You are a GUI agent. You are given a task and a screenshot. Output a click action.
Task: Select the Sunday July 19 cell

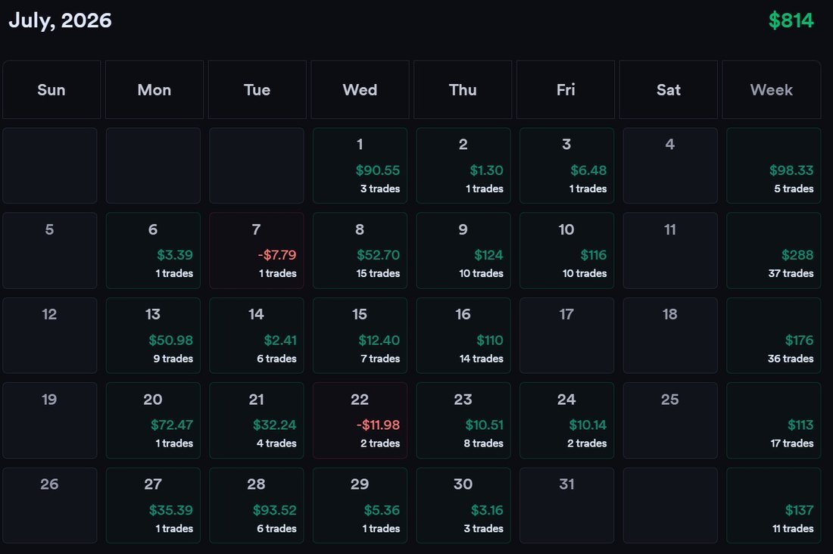(x=50, y=420)
